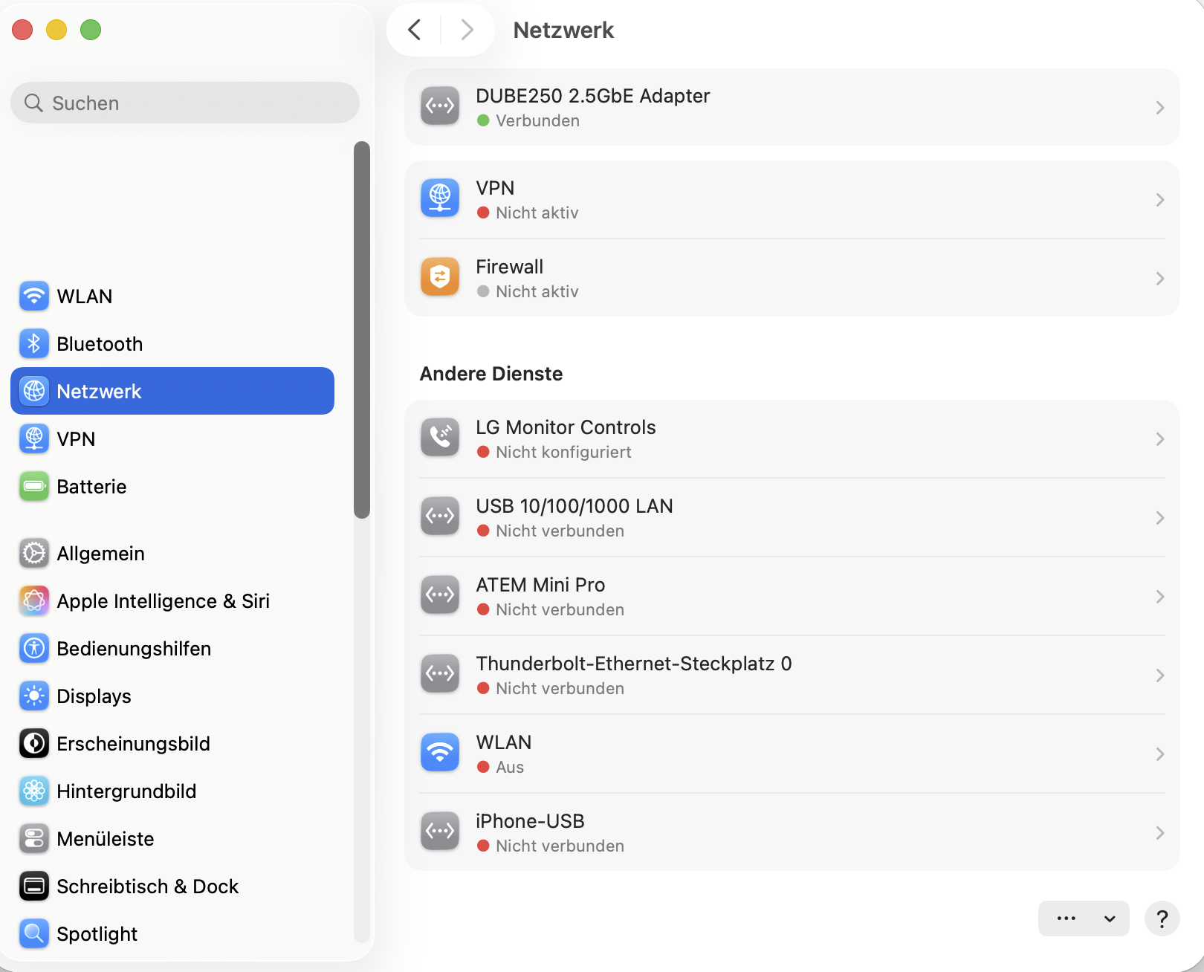Click the Firewall shield icon
Screen dimensions: 1204x972
[440, 277]
